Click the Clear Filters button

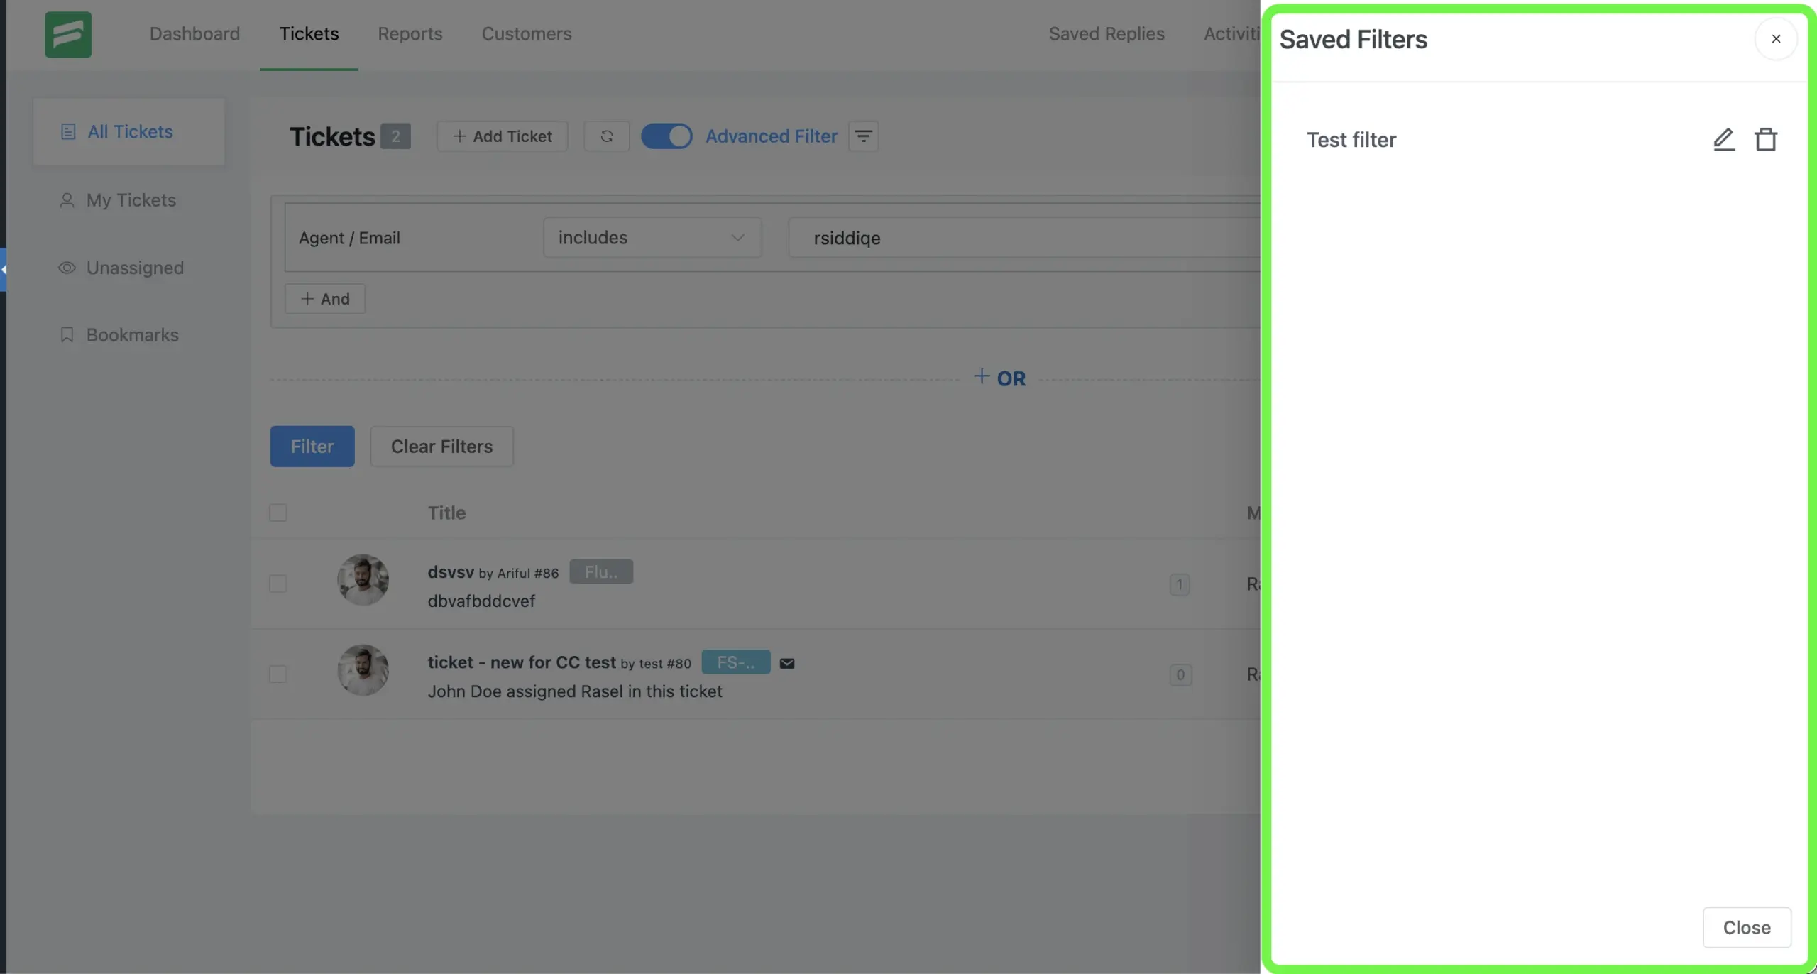(441, 446)
